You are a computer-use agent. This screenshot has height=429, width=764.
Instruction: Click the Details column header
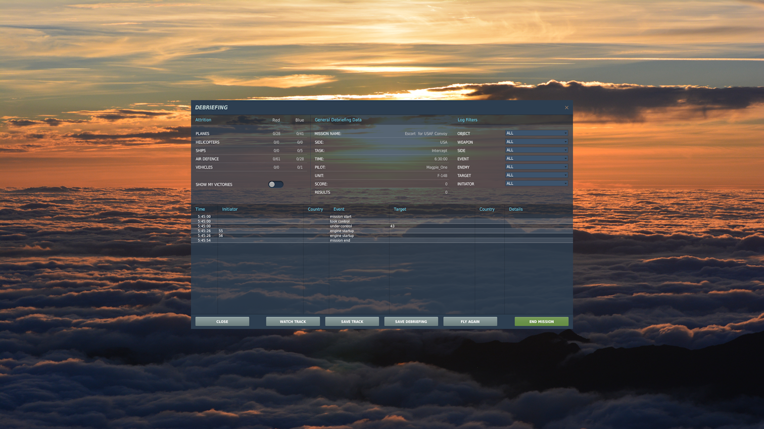click(516, 209)
